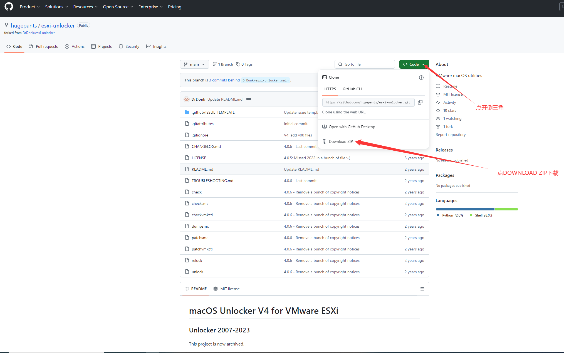Screen dimensions: 564x353
Task: Switch to the Pull requests tab
Action: [43, 47]
